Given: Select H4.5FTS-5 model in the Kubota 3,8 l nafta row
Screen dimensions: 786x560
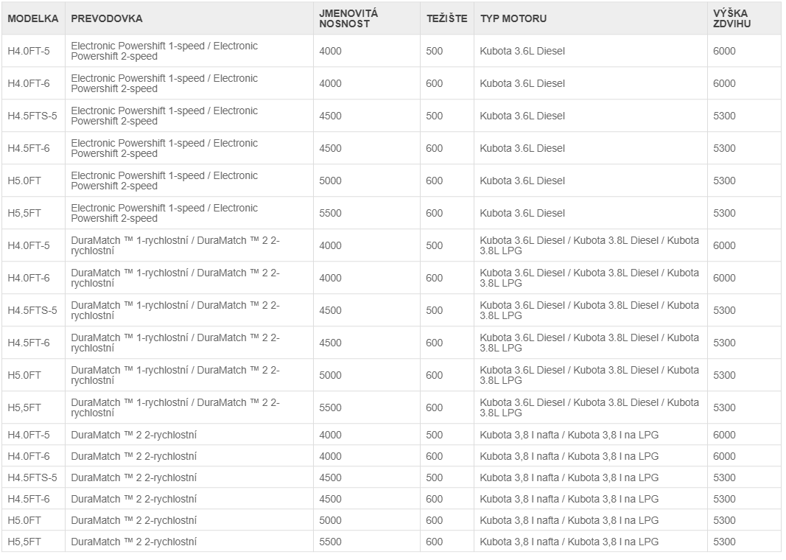Looking at the screenshot, I should tap(32, 477).
